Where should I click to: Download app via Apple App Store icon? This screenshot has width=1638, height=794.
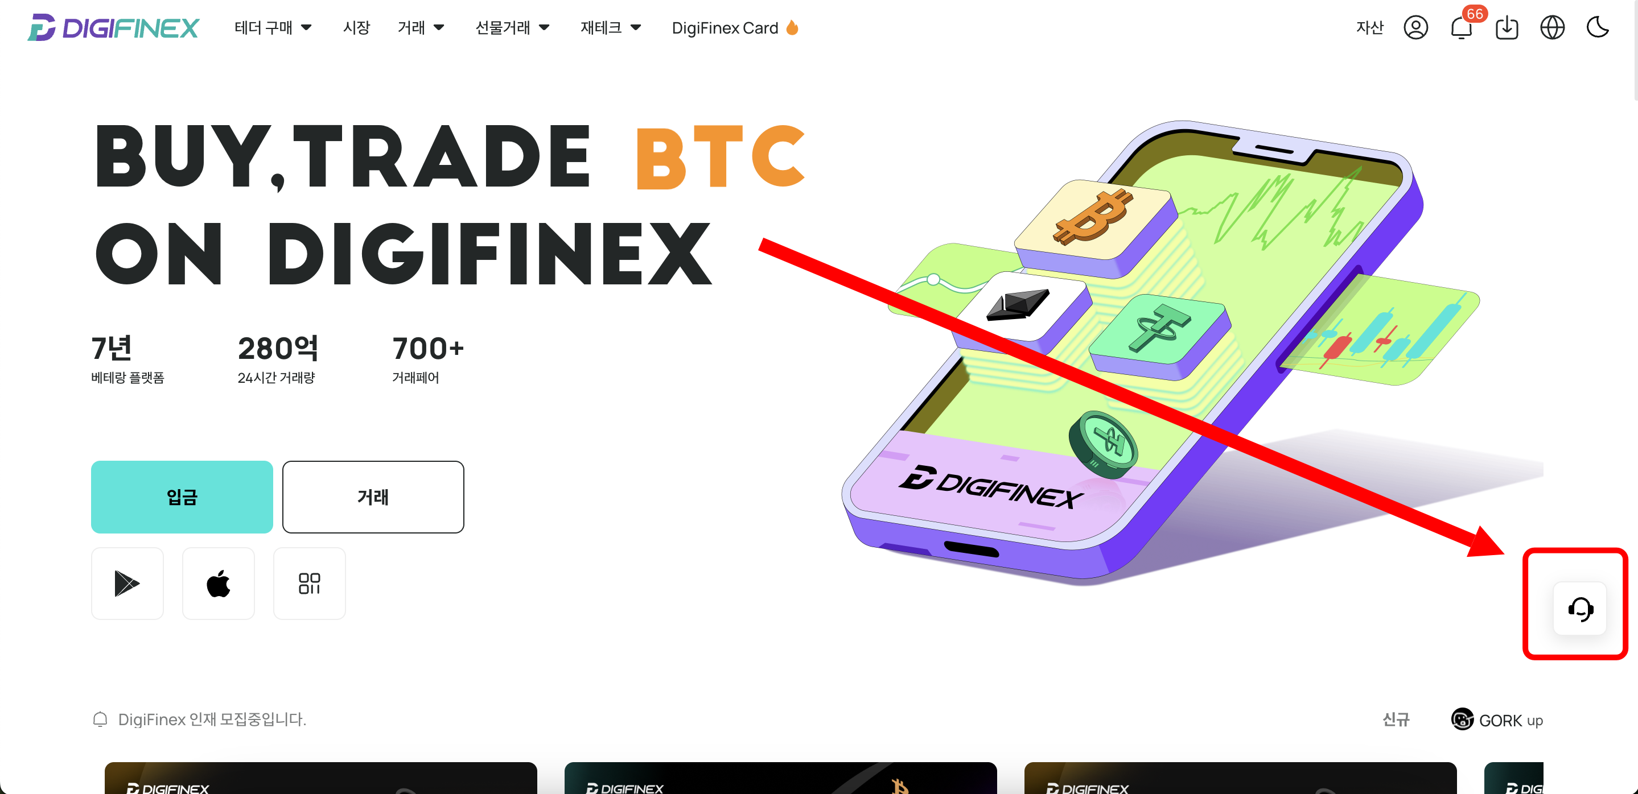click(x=218, y=583)
